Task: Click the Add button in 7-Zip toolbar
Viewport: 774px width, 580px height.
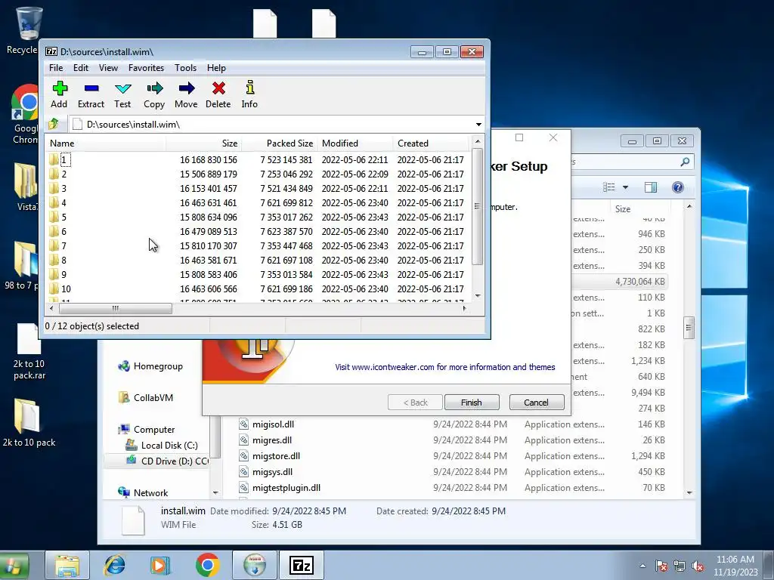Action: [59, 94]
